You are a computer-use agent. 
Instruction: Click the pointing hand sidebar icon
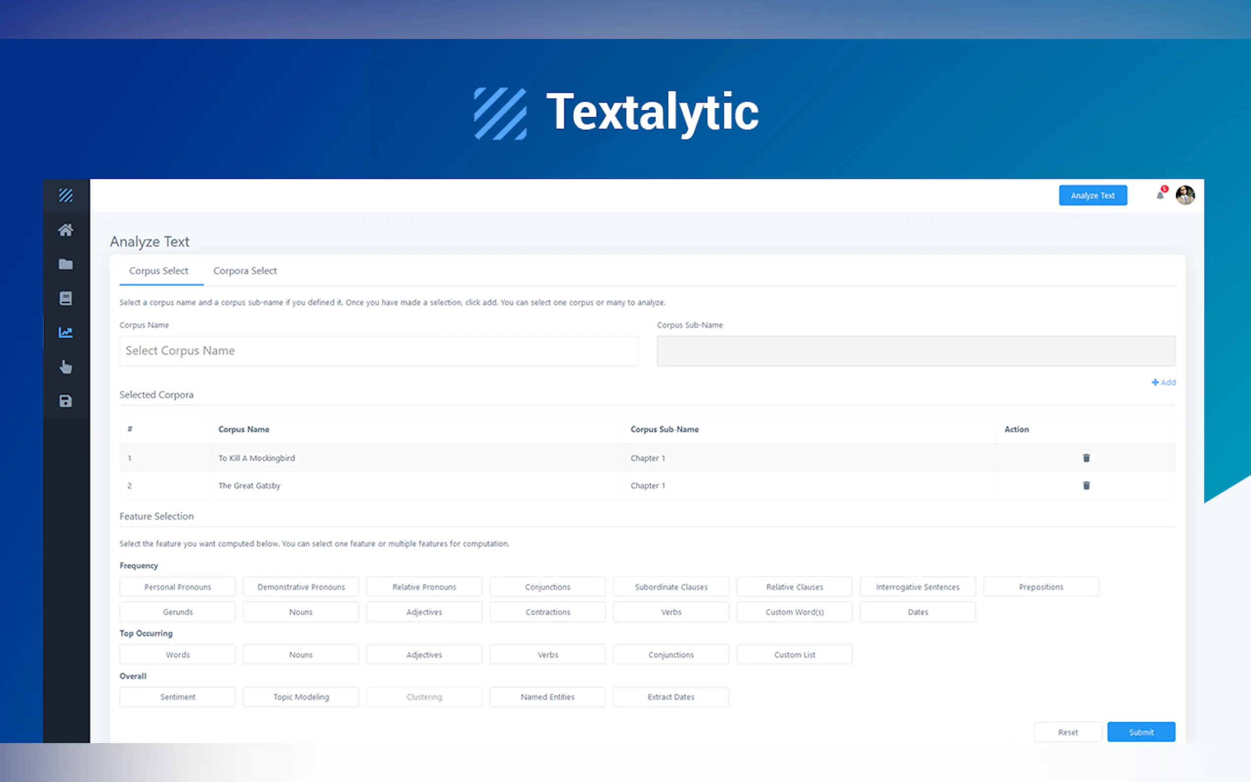click(x=66, y=367)
